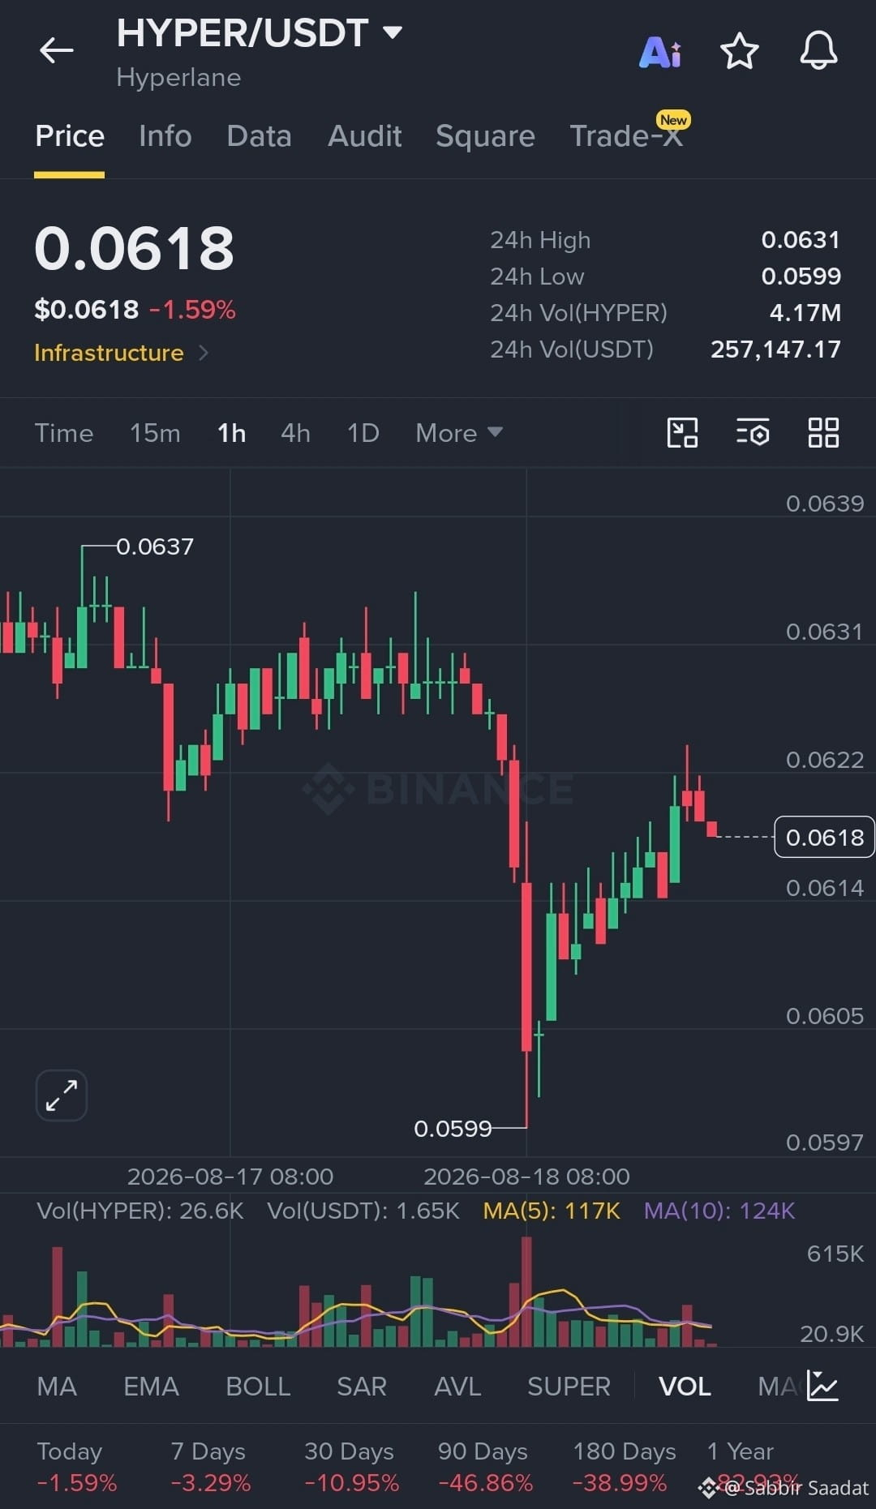The width and height of the screenshot is (876, 1509).
Task: Tap the 0.0599 low marker on chart
Action: tap(453, 1129)
